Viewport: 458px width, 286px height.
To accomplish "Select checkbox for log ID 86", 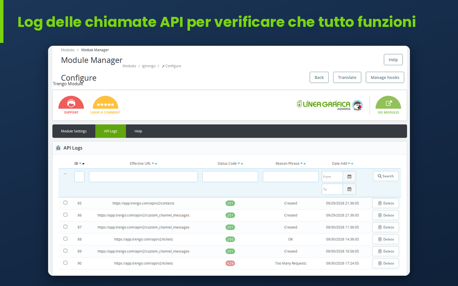I will [x=65, y=215].
